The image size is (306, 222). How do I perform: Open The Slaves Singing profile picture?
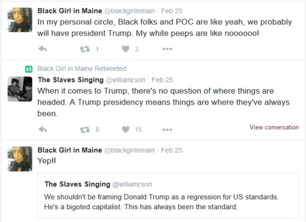point(20,89)
